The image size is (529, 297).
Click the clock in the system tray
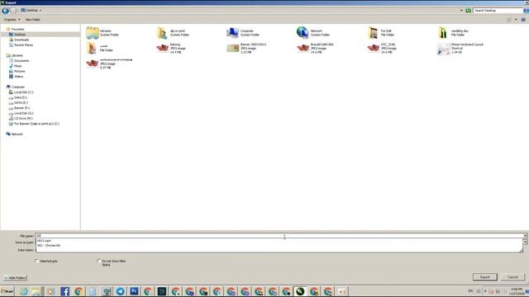coord(516,291)
